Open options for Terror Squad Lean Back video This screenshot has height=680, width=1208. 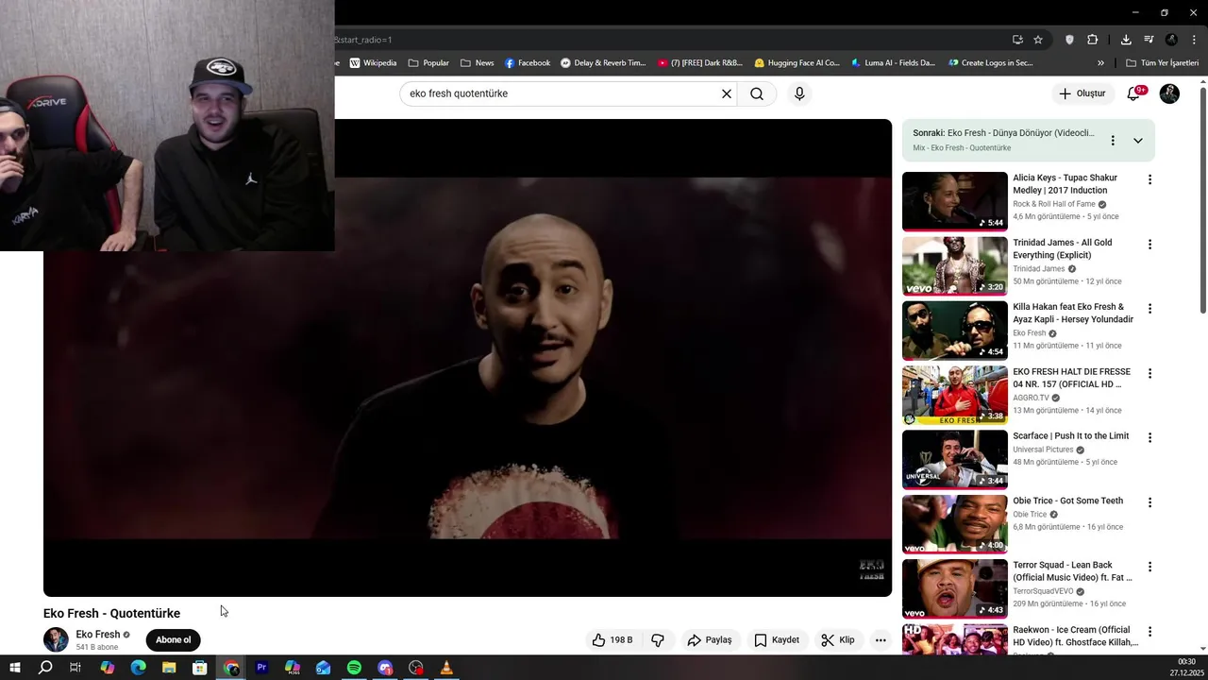tap(1149, 568)
